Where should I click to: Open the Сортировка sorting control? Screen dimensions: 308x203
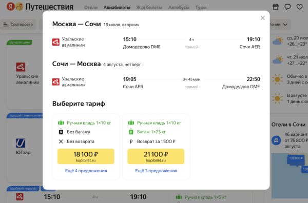[x=18, y=25]
